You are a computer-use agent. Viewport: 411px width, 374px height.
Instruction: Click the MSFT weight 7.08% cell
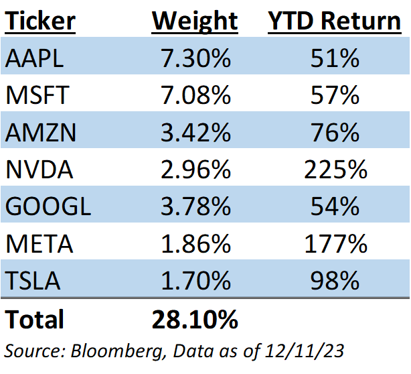[195, 96]
